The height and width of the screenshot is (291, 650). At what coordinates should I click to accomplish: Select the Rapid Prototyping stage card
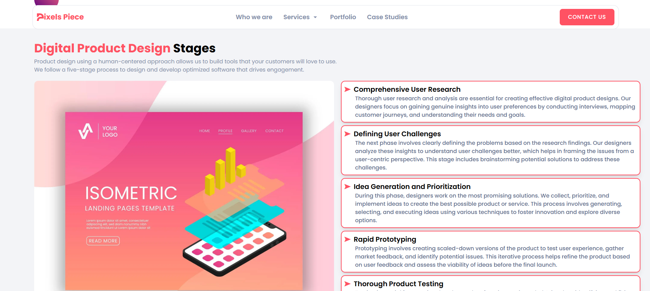pos(490,252)
